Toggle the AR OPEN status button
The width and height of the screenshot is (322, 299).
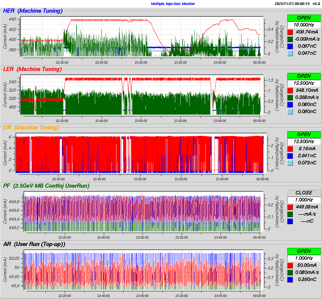(x=304, y=251)
